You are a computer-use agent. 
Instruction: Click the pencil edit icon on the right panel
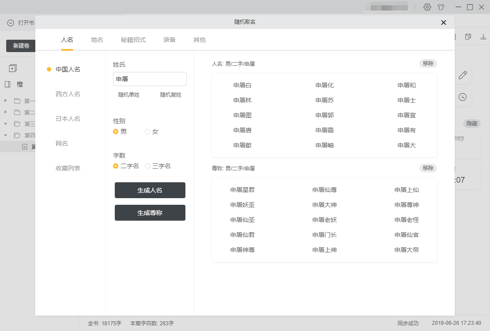point(463,75)
